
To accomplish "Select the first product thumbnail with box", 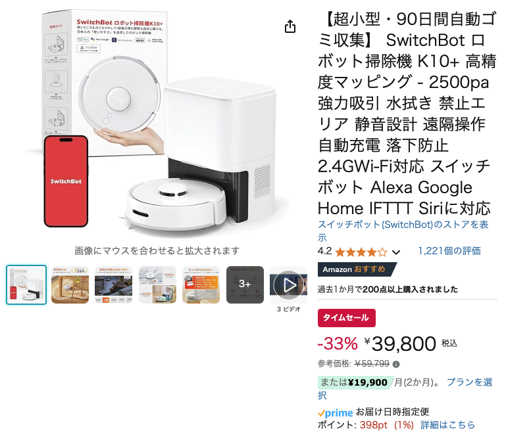I will [x=26, y=285].
